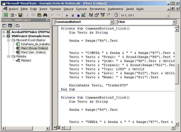Paste from clipboard toolbar icon

pyautogui.click(x=39, y=15)
